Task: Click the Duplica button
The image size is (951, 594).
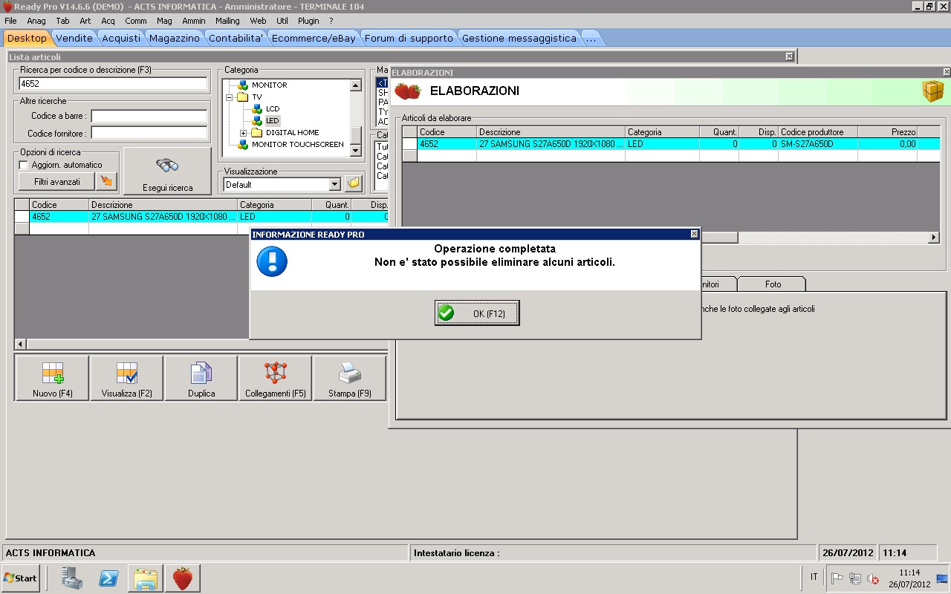Action: (201, 379)
